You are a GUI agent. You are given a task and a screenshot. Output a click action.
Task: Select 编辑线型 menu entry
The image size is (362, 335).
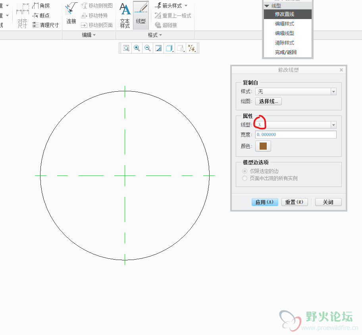point(288,33)
